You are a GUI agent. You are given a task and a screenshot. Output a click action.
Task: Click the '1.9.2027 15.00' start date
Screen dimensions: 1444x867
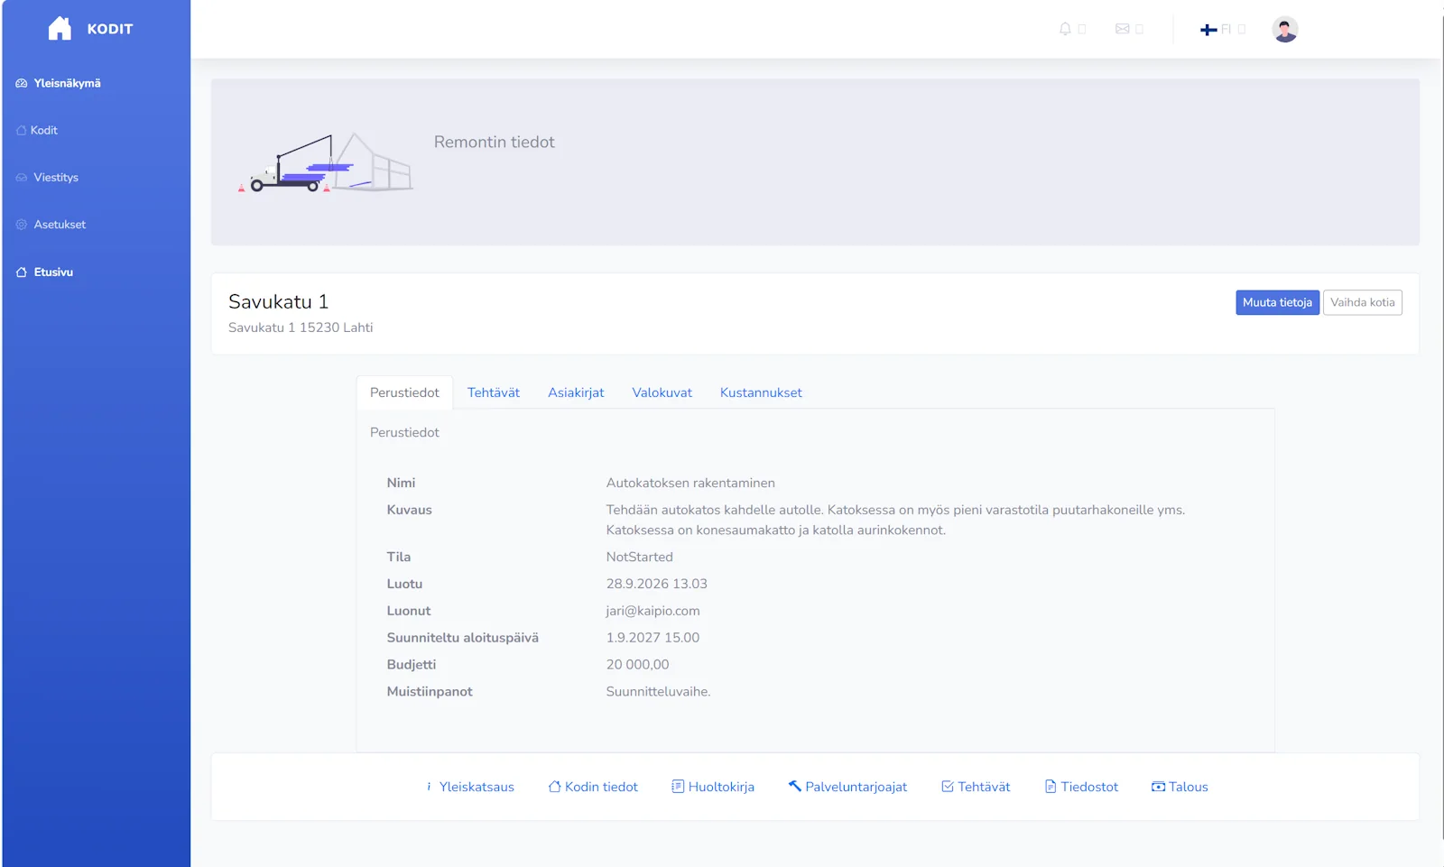pyautogui.click(x=653, y=637)
